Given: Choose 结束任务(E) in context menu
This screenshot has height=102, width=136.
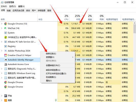Looking at the screenshot, I should pyautogui.click(x=58, y=54).
